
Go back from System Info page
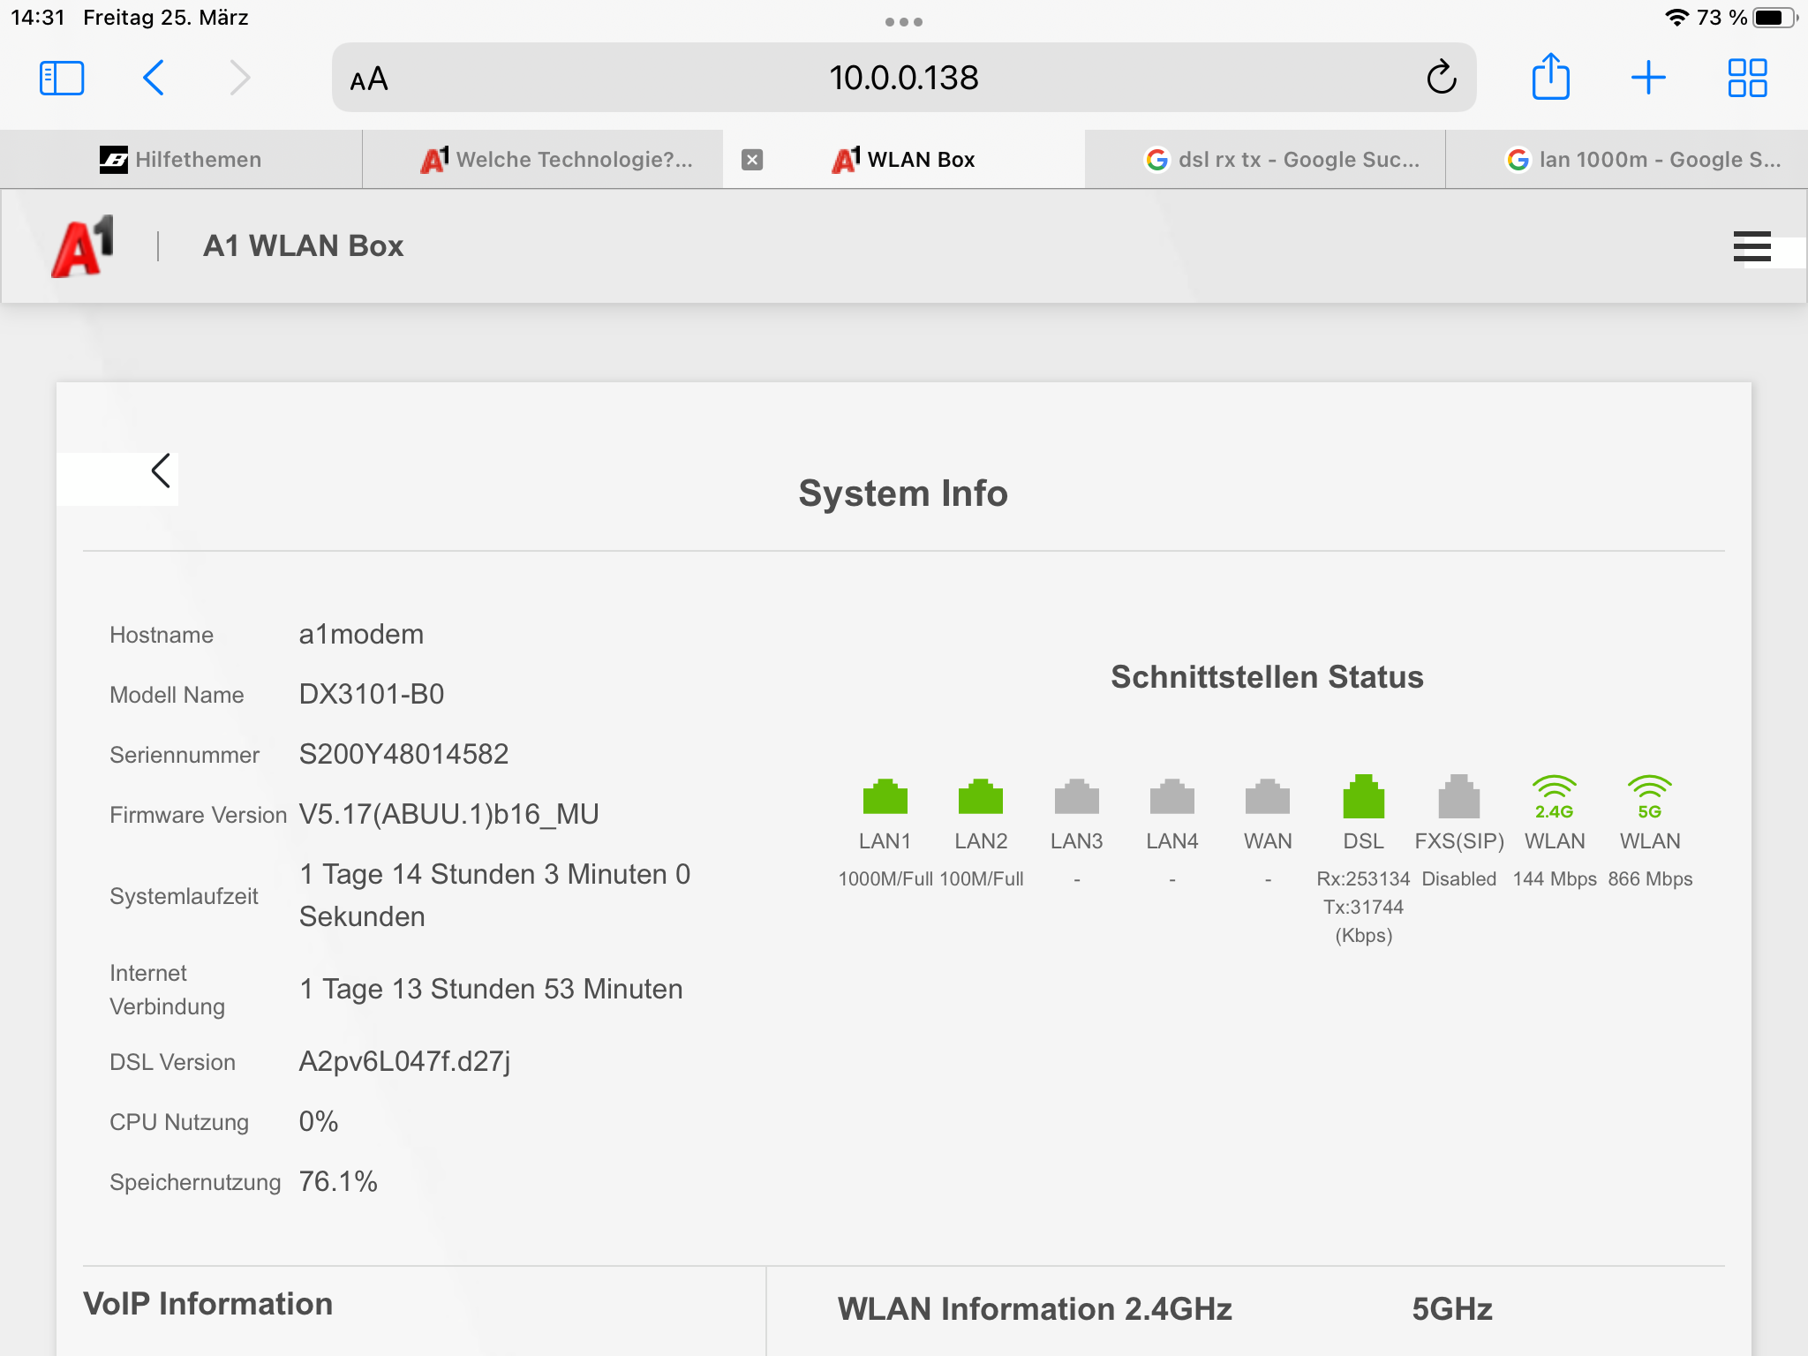click(161, 471)
